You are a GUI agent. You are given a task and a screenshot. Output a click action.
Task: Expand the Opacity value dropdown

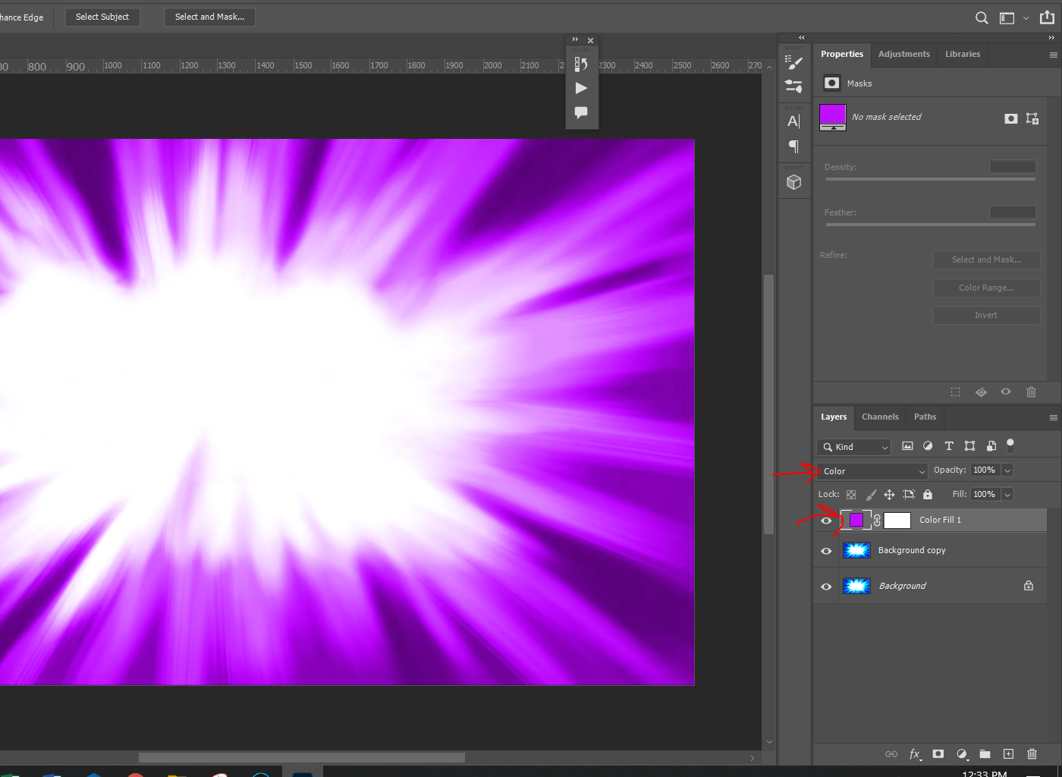point(1009,470)
